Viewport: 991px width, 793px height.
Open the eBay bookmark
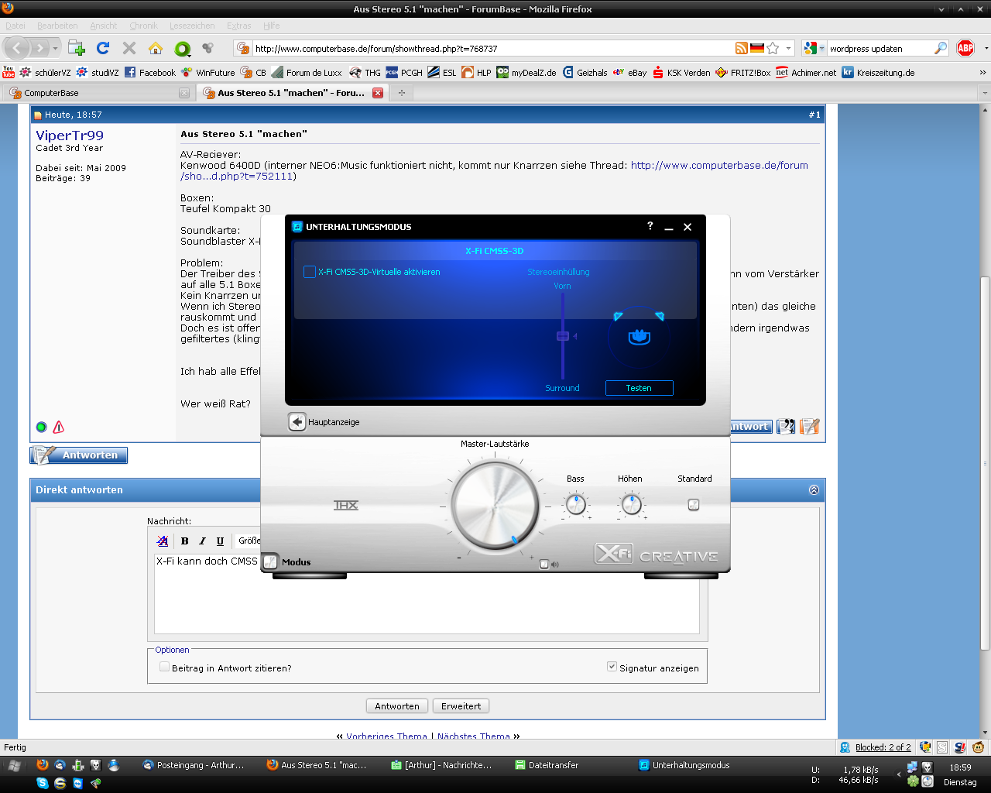tap(629, 73)
